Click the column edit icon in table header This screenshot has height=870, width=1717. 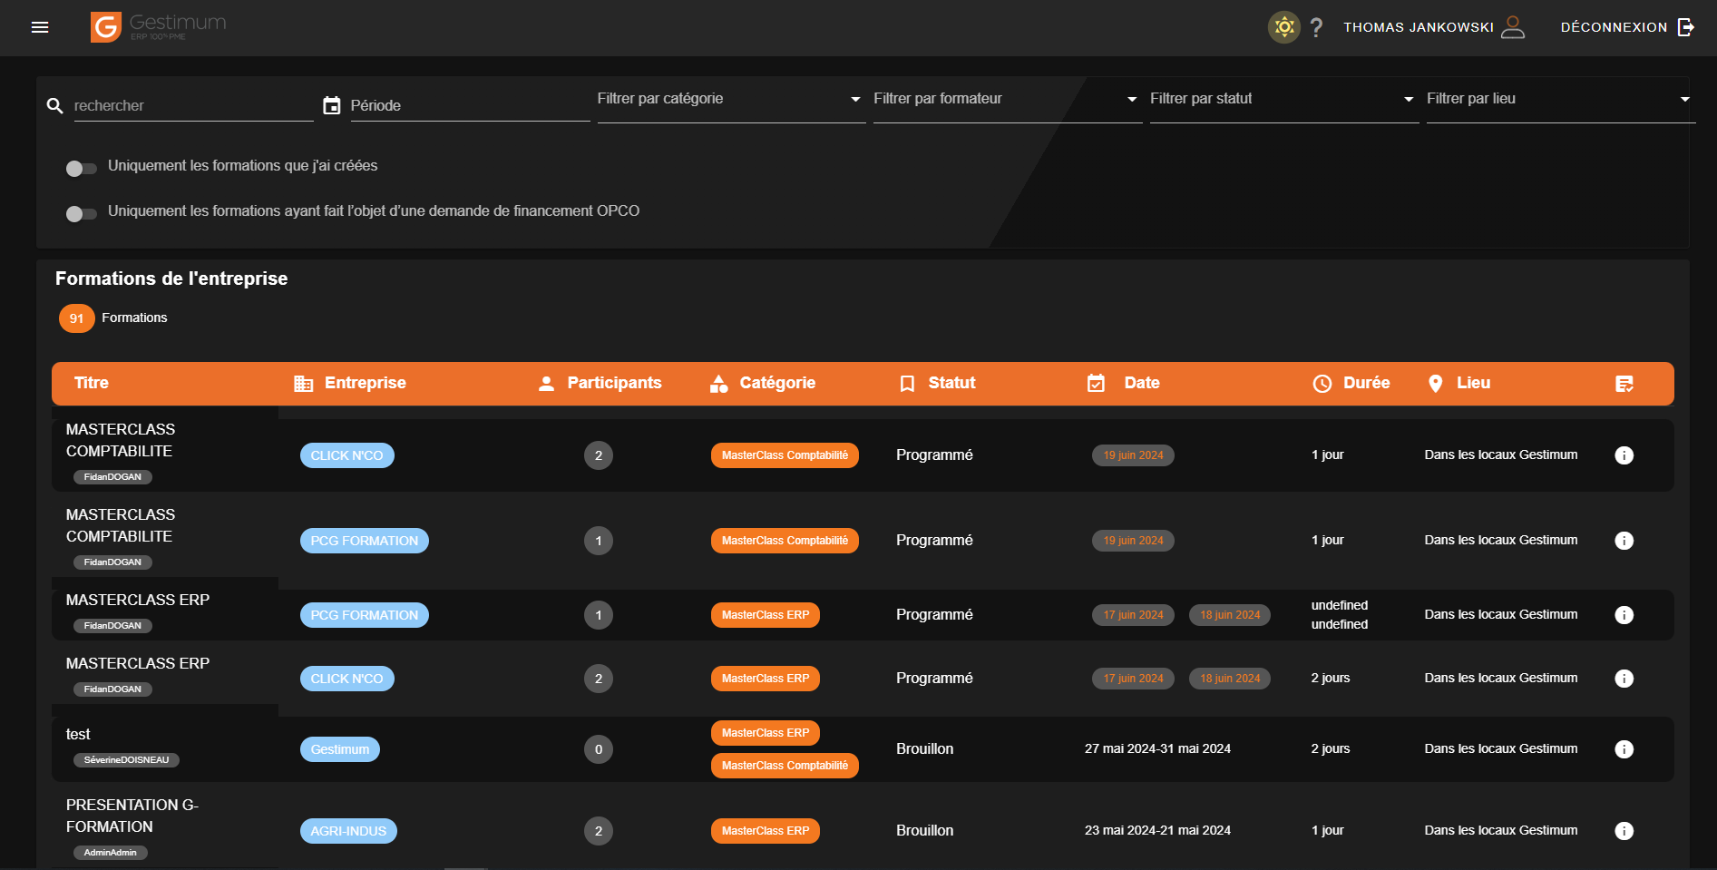point(1624,384)
